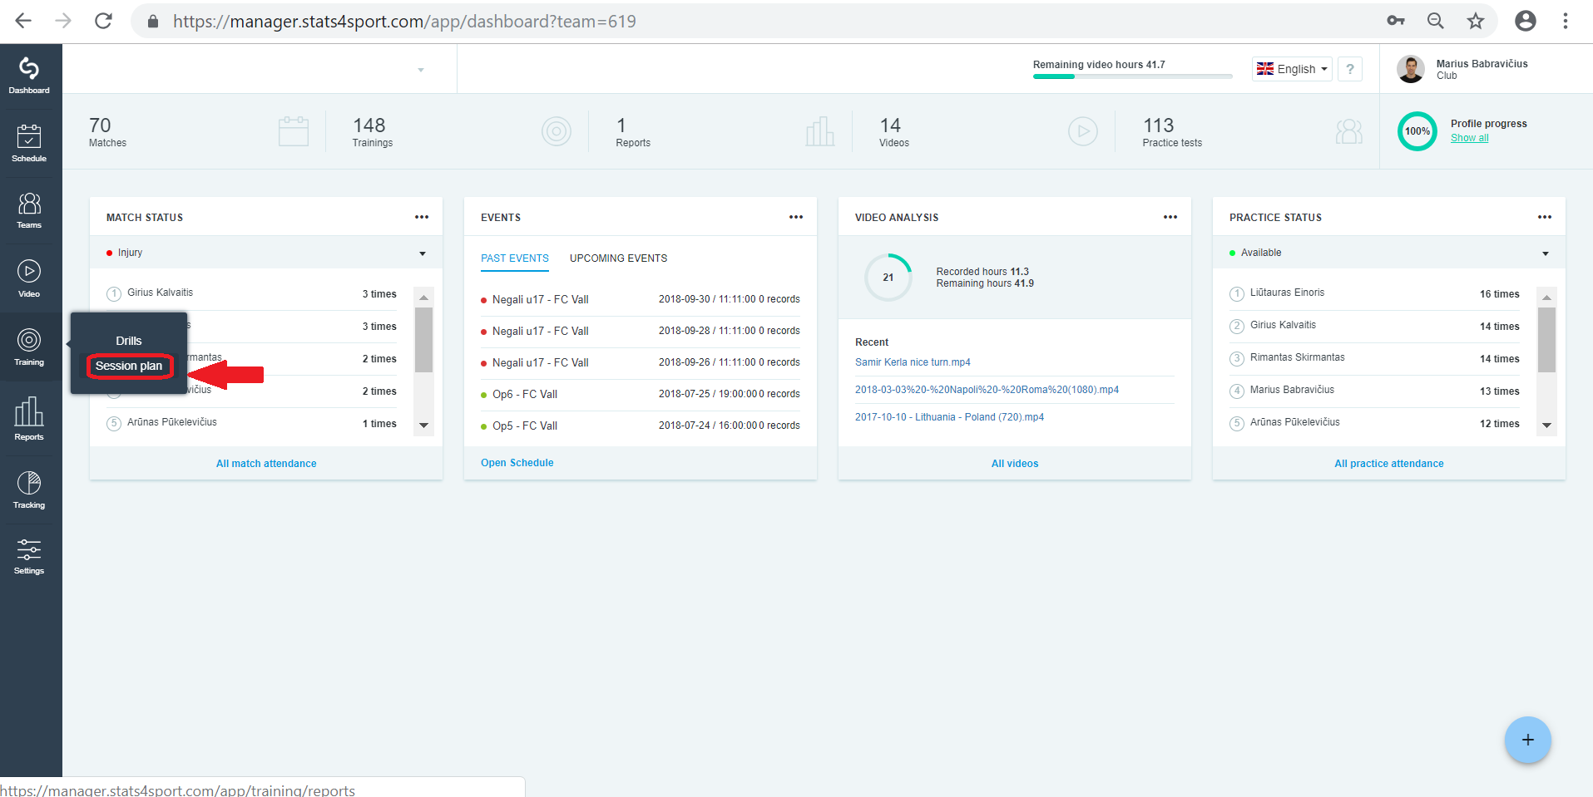1593x797 pixels.
Task: Open the Tracking sidebar section
Action: [x=29, y=490]
